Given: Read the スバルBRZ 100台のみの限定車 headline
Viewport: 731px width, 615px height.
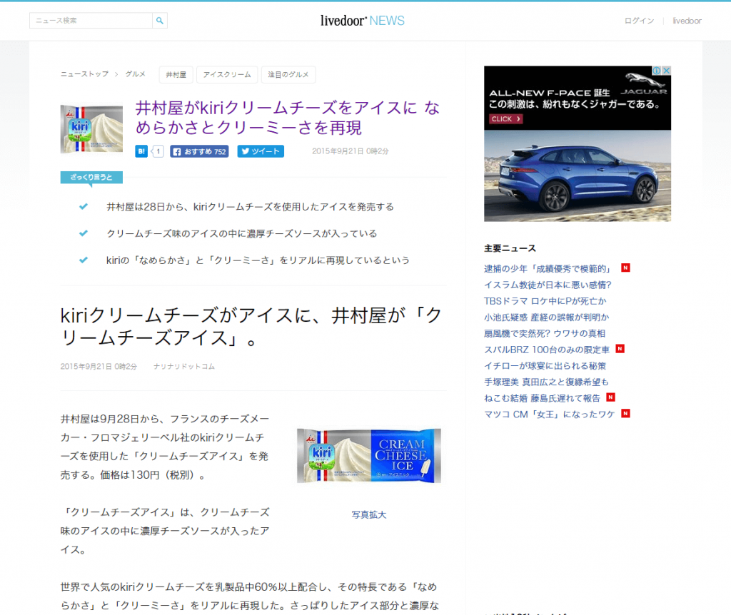Looking at the screenshot, I should pyautogui.click(x=547, y=350).
